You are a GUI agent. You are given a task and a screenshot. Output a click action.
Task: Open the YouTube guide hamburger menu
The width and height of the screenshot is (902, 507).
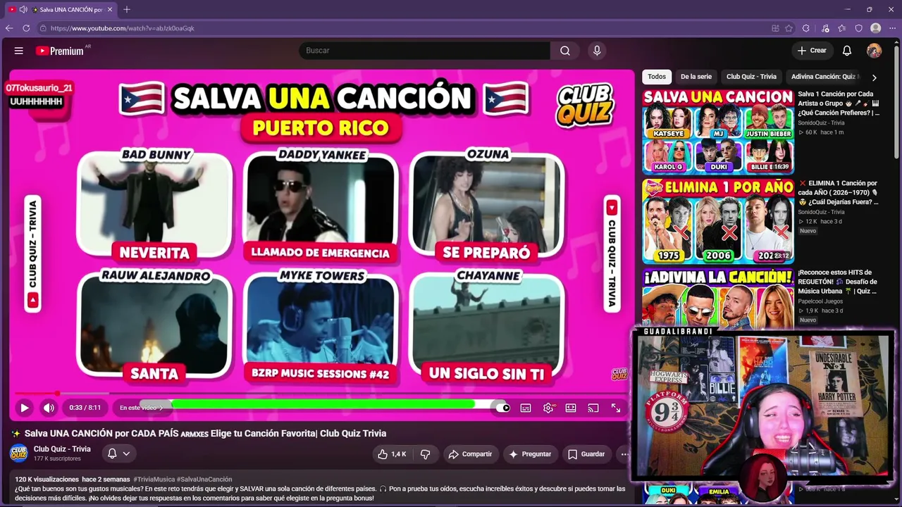(x=19, y=51)
